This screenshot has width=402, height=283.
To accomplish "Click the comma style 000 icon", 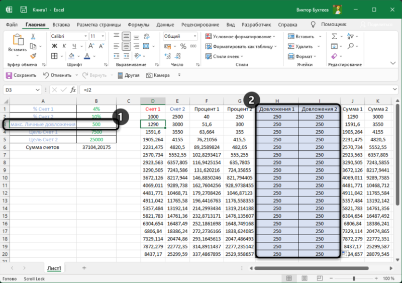I will pos(193,46).
